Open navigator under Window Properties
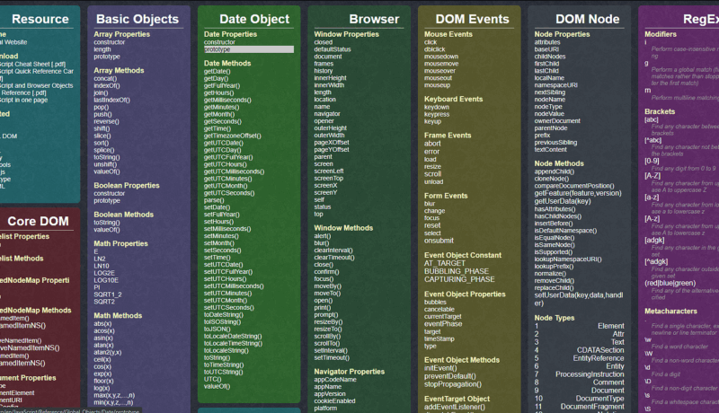 pyautogui.click(x=327, y=114)
